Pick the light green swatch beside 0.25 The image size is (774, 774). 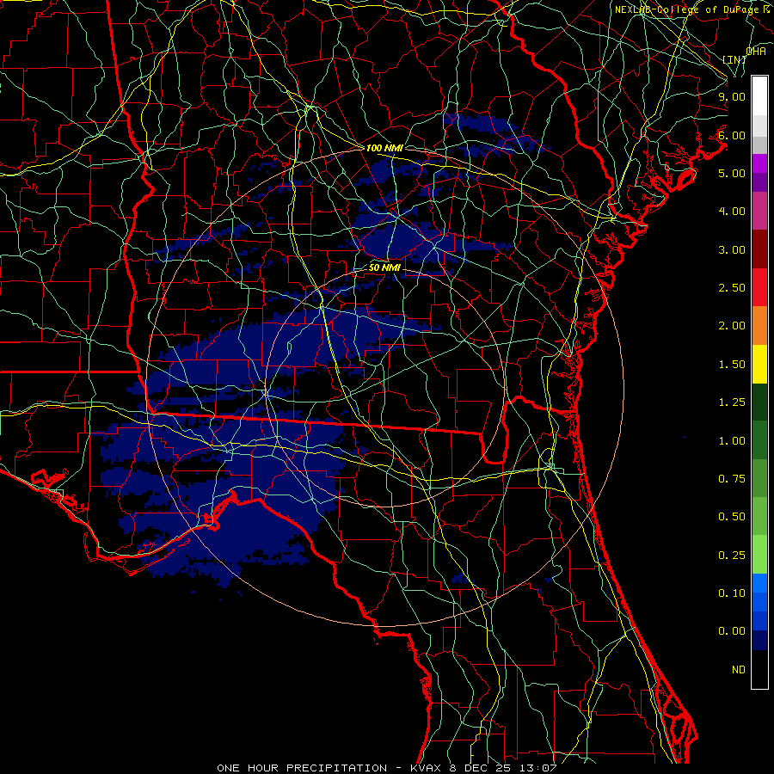coord(759,555)
